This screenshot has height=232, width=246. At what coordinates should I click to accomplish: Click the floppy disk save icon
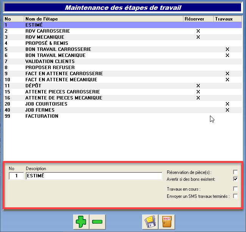point(150,222)
